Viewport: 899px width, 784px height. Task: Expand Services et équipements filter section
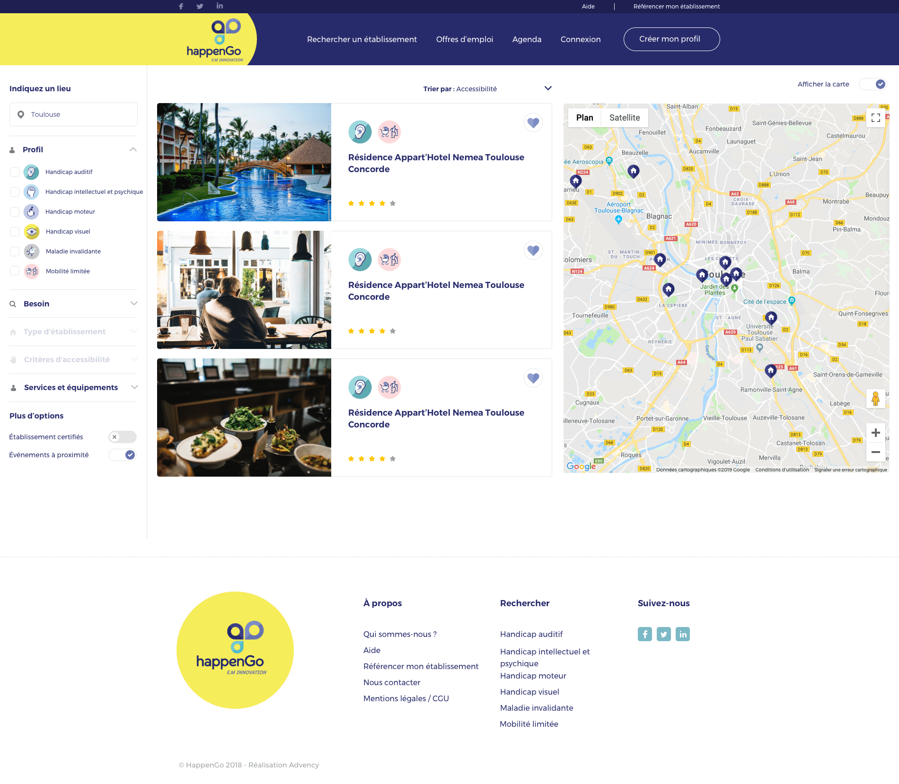pos(134,387)
